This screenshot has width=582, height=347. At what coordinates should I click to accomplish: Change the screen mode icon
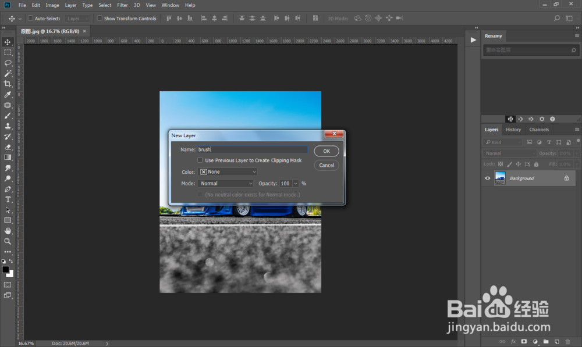coord(8,295)
